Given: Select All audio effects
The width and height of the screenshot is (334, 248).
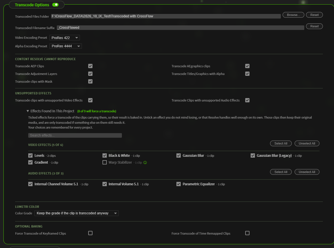Looking at the screenshot, I should 281,172.
